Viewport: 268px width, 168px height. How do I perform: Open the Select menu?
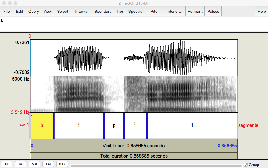click(x=62, y=11)
